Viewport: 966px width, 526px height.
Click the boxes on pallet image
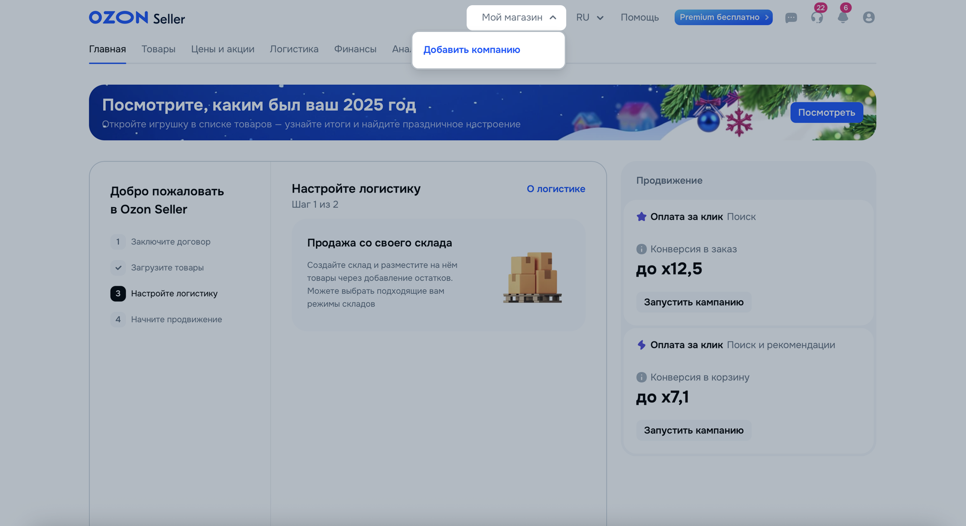532,277
